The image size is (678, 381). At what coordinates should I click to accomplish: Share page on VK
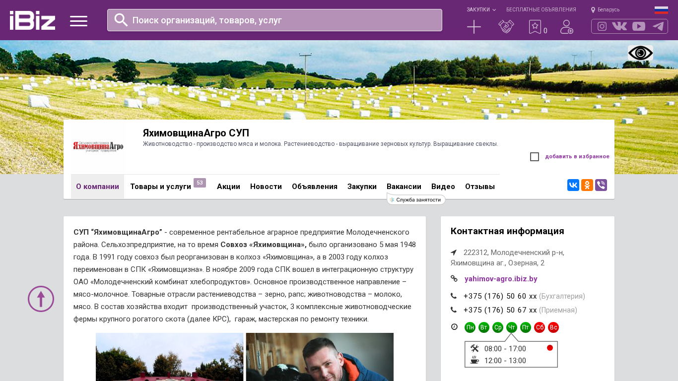[573, 185]
